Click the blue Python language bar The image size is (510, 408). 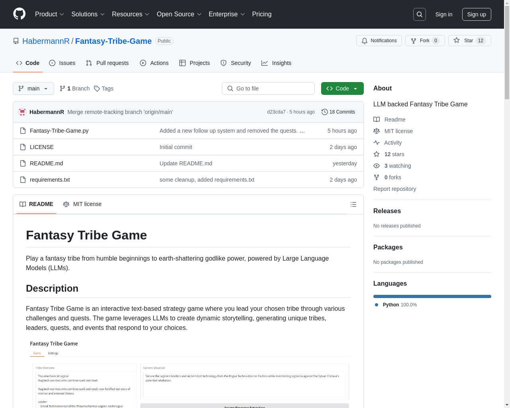(432, 296)
